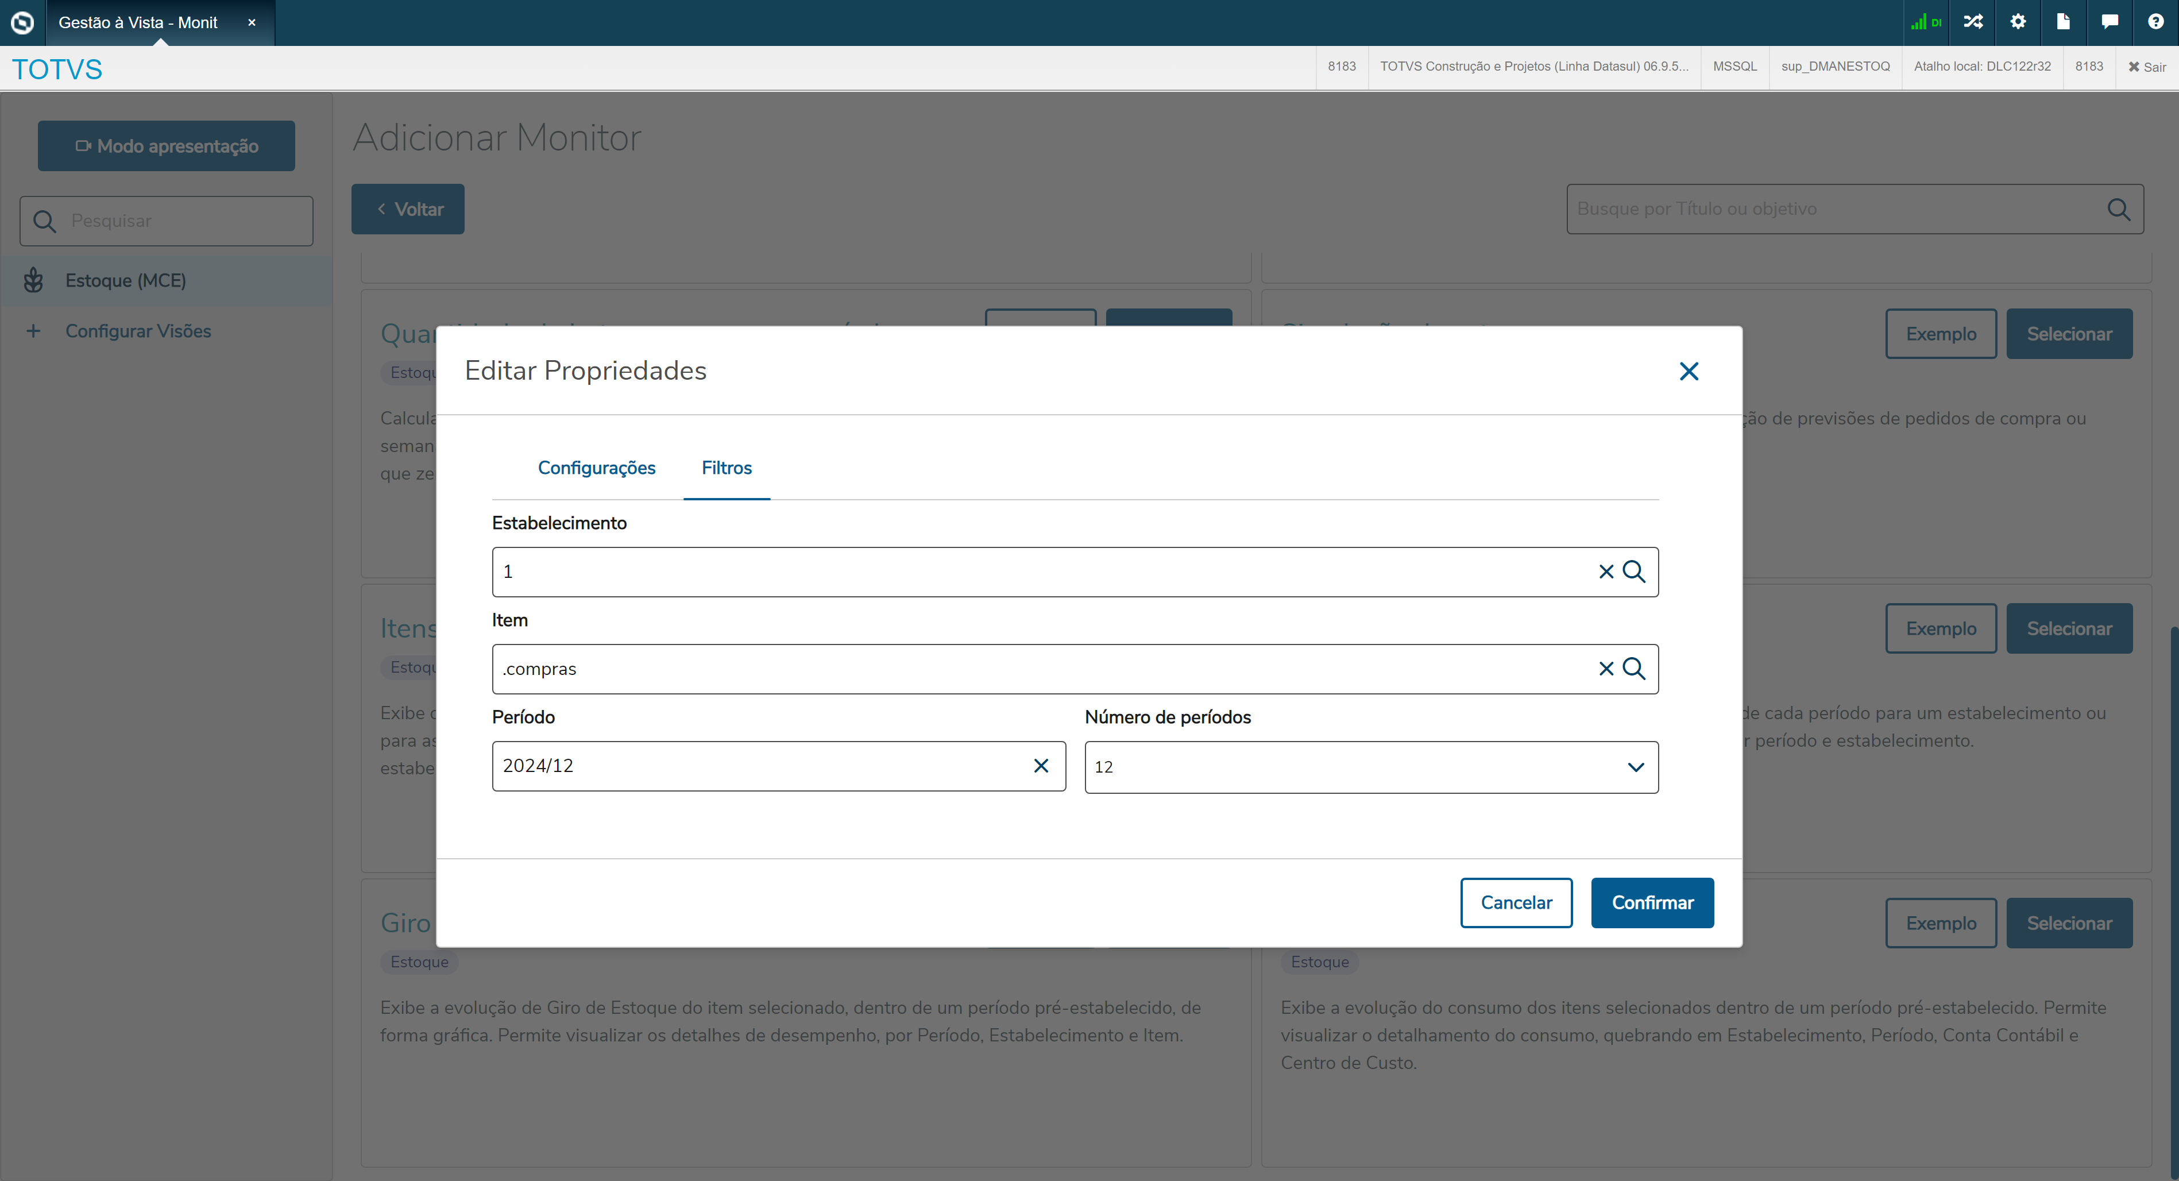The image size is (2179, 1181).
Task: Close the Editar Propriedades dialog
Action: 1689,372
